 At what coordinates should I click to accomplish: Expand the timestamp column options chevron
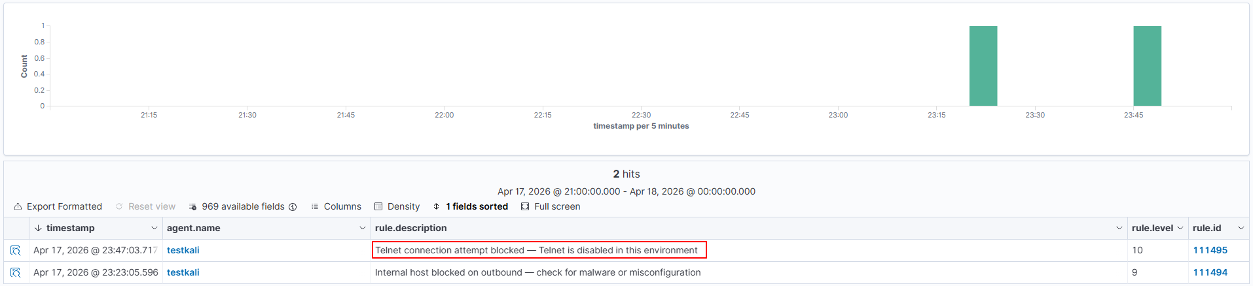click(154, 229)
